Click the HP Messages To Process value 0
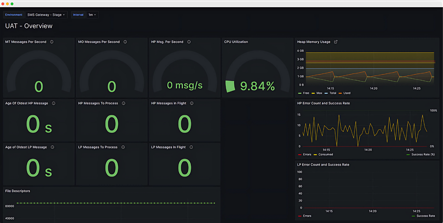This screenshot has width=443, height=223. point(112,124)
